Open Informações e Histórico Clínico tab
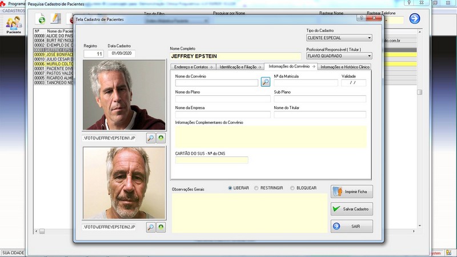The width and height of the screenshot is (457, 257). pyautogui.click(x=345, y=67)
